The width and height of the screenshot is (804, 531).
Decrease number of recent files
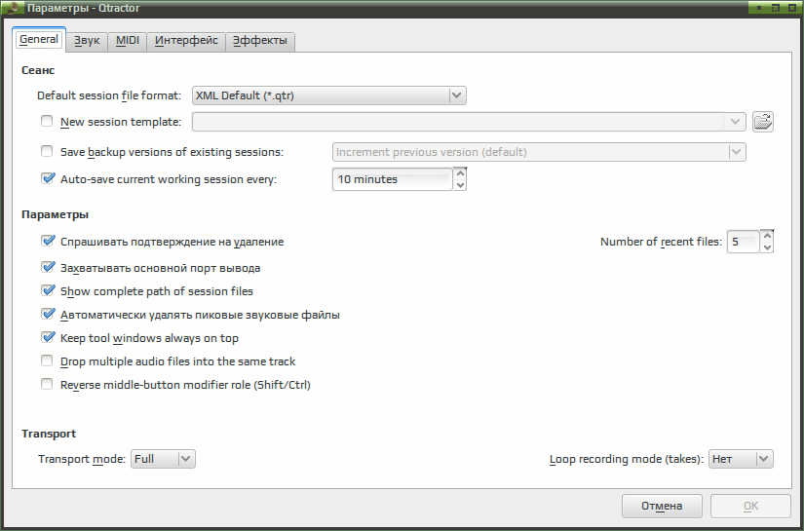pyautogui.click(x=767, y=247)
